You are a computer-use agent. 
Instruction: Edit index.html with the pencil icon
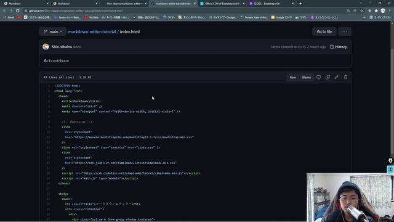tap(337, 77)
